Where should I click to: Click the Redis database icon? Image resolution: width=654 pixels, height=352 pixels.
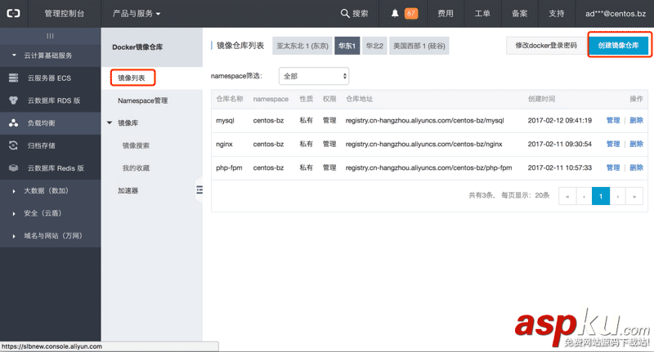[13, 168]
